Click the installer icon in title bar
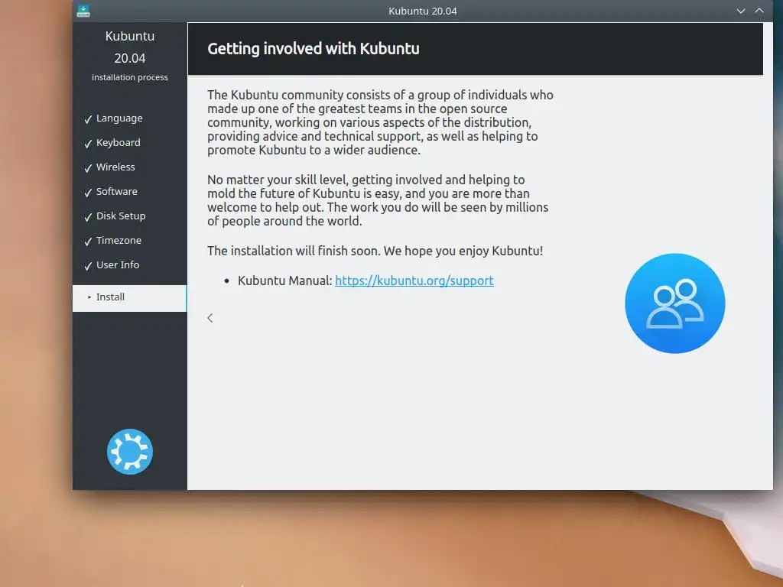Image resolution: width=783 pixels, height=587 pixels. click(x=83, y=11)
